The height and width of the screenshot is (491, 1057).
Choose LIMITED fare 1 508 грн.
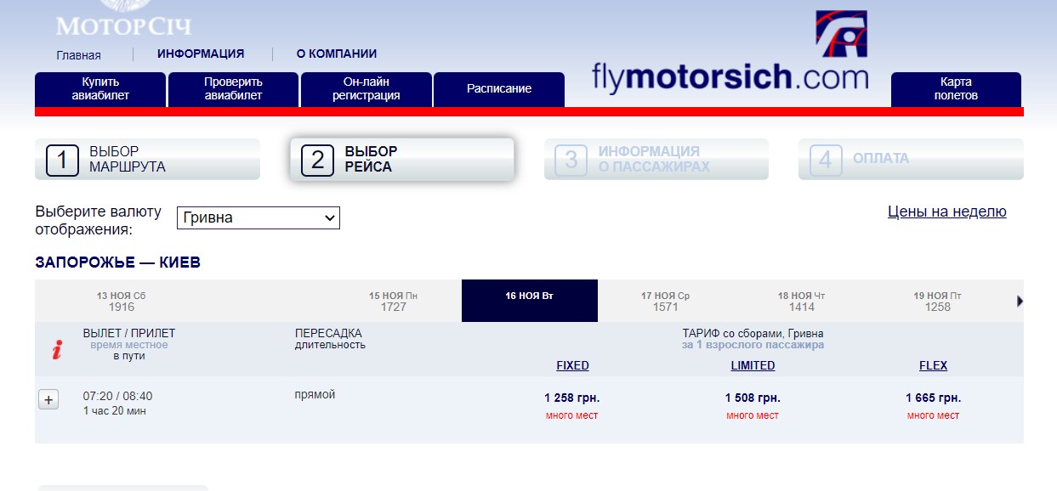coord(753,398)
